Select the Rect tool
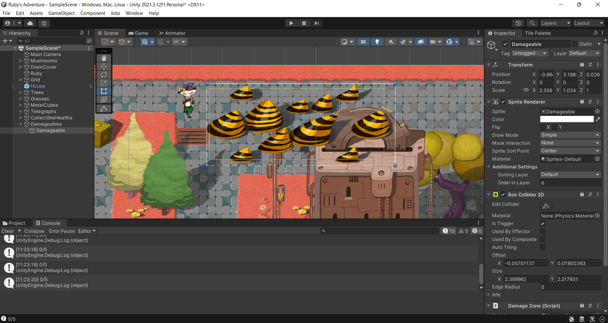 click(x=104, y=91)
